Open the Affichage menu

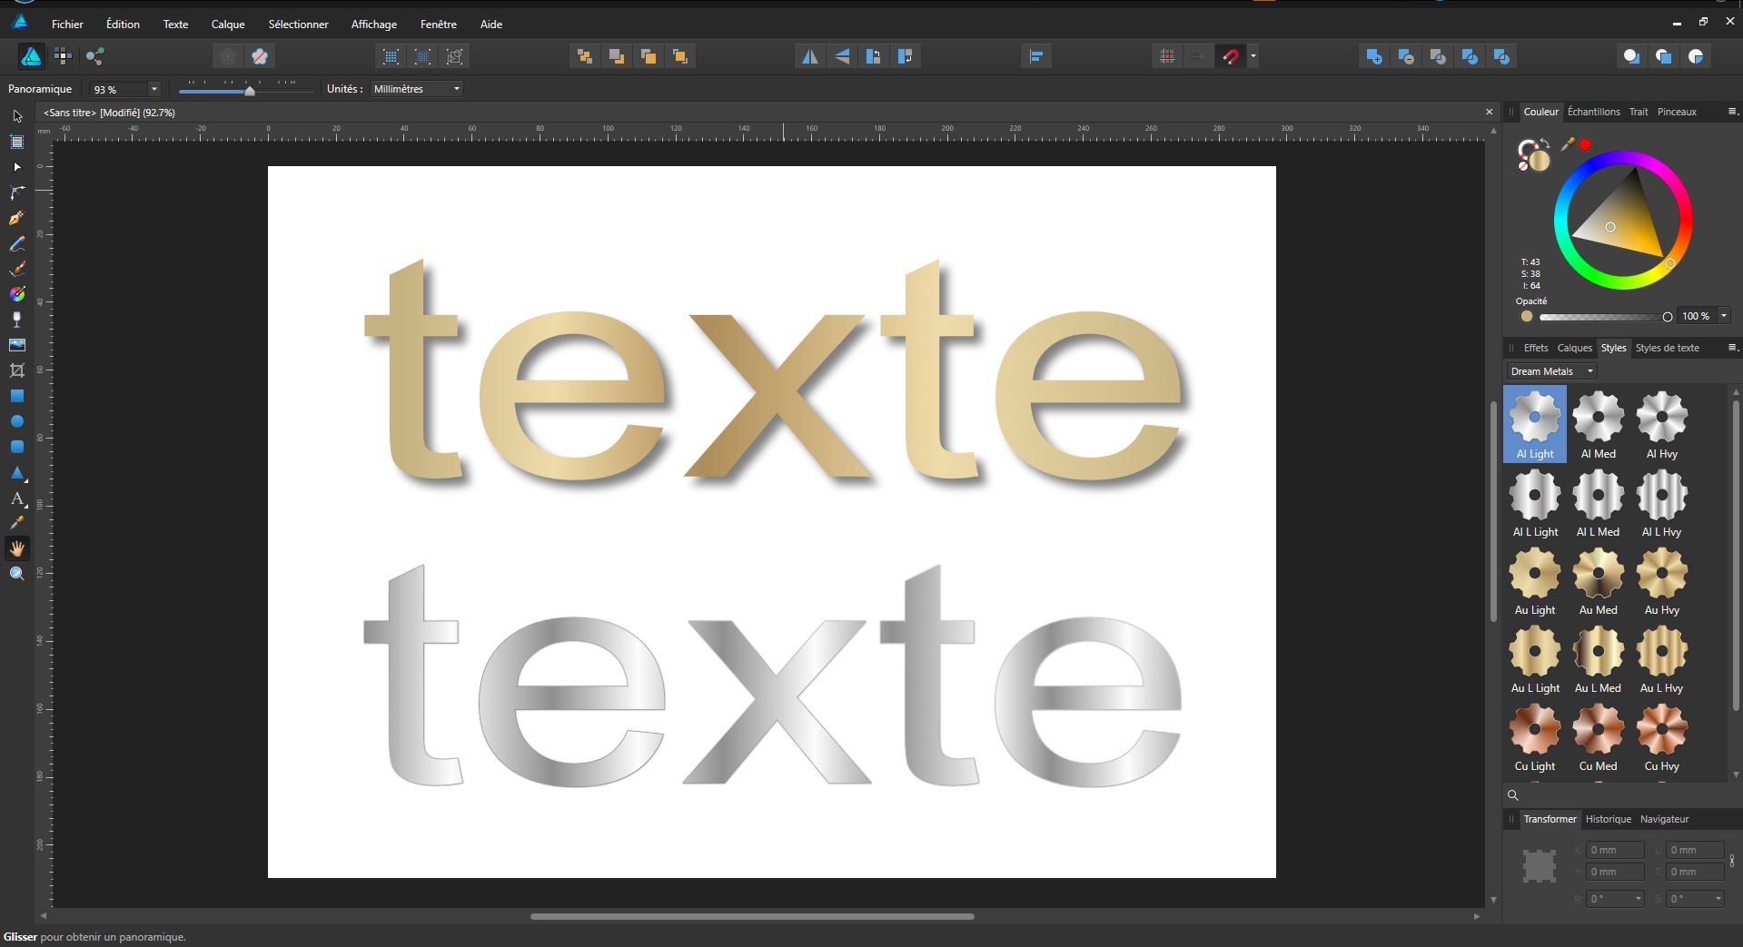pyautogui.click(x=374, y=25)
